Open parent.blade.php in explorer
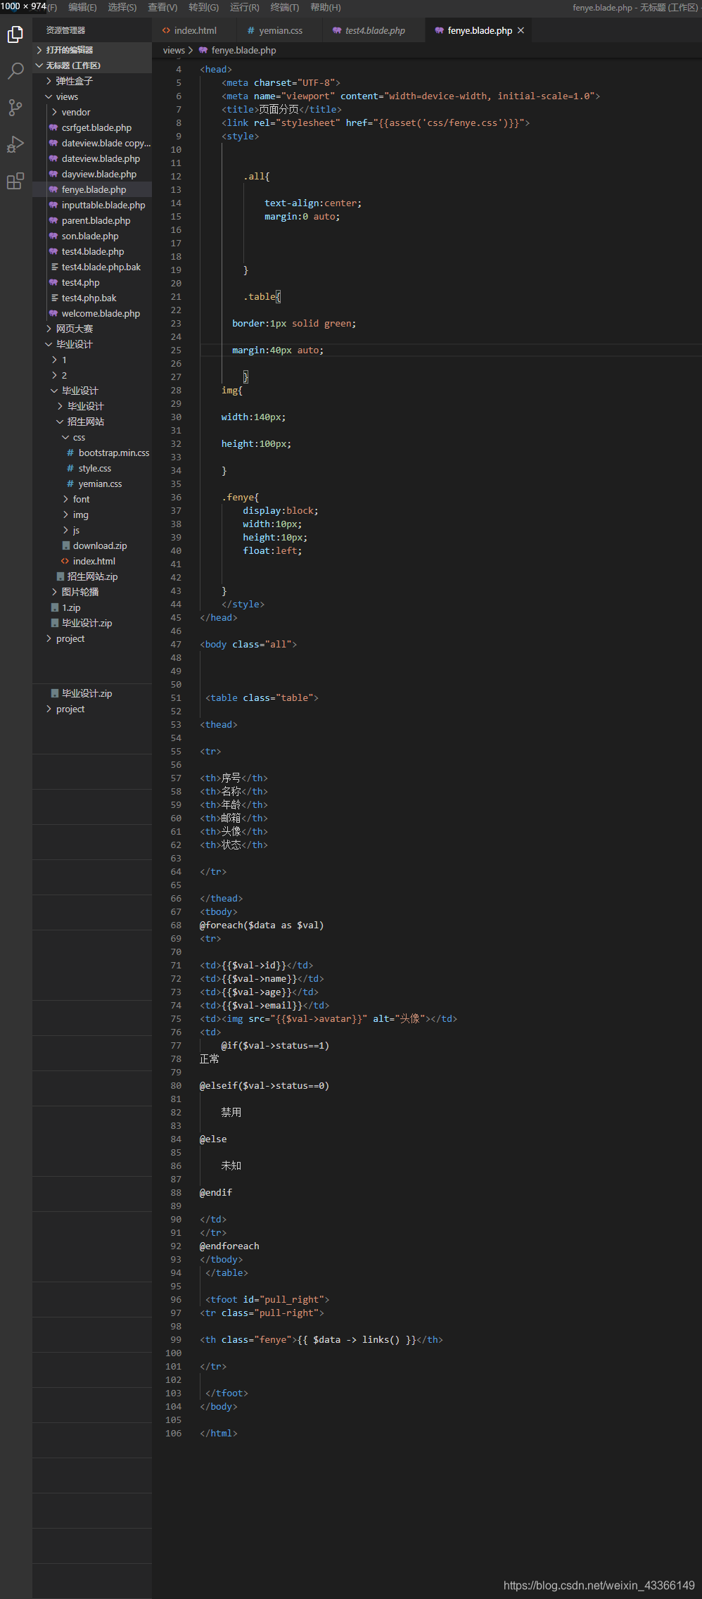Screen dimensions: 702x1599 pos(92,220)
